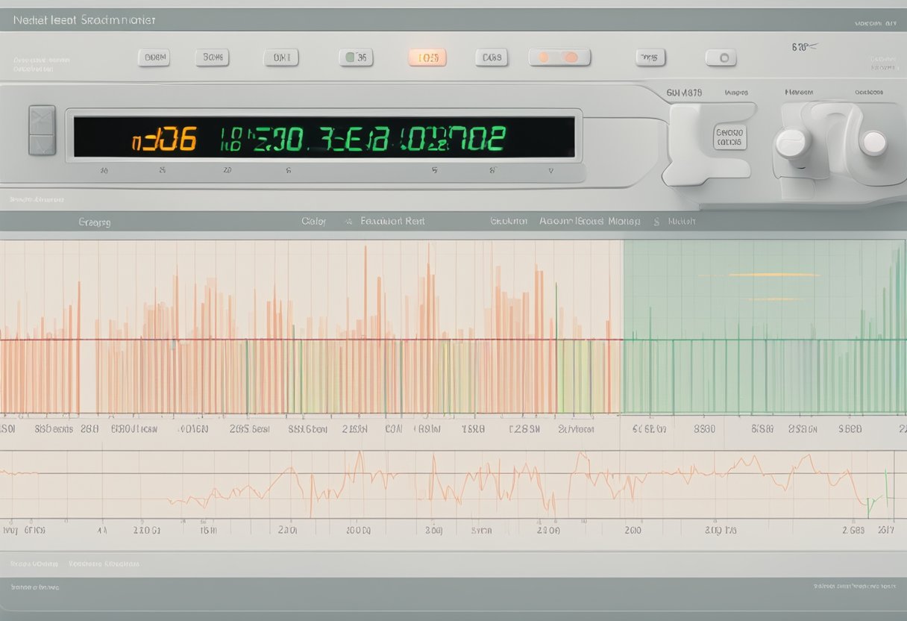Click the left round knob
Screen dimensions: 907x621
(x=793, y=143)
